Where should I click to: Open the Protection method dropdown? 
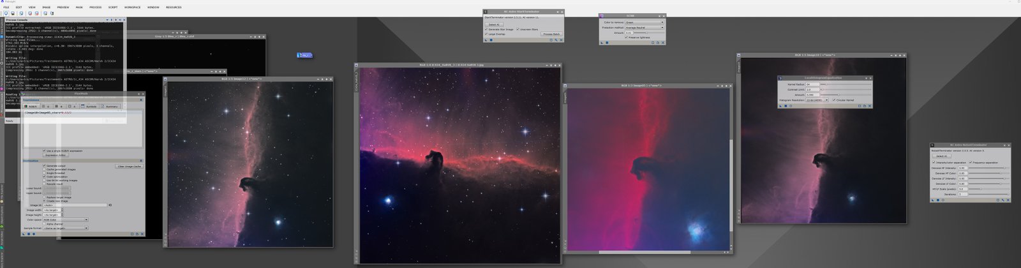[x=644, y=27]
